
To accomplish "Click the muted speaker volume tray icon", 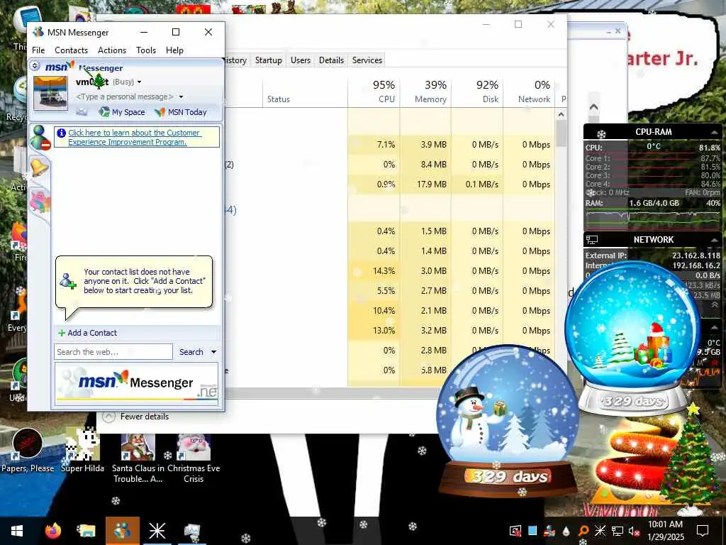I will tap(633, 530).
